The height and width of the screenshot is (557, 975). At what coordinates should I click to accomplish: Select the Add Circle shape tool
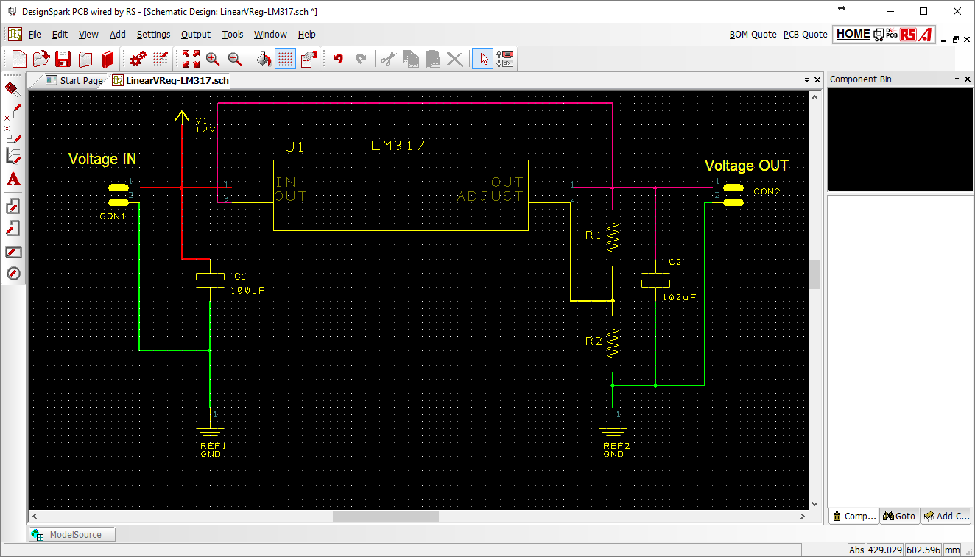coord(13,274)
